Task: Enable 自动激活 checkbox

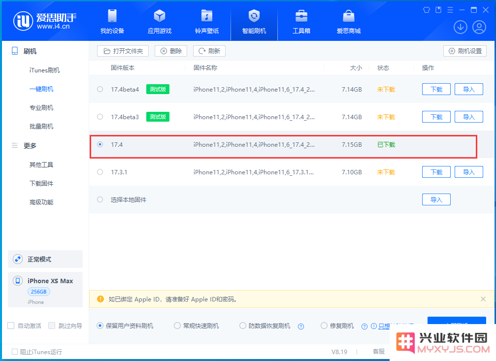Action: [x=11, y=326]
